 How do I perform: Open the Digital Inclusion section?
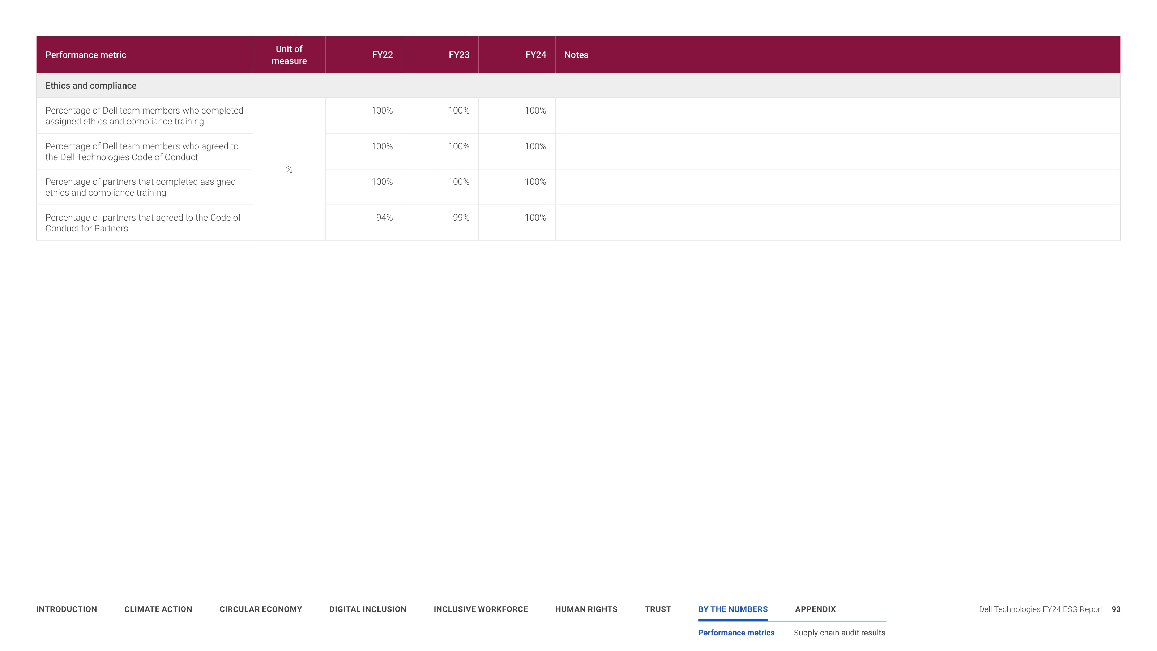coord(367,609)
